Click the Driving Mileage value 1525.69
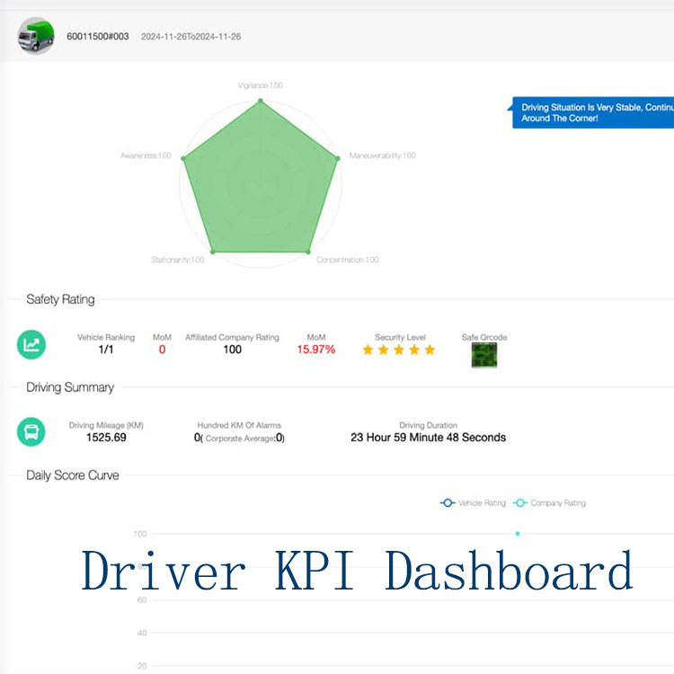674x674 pixels. [x=106, y=438]
